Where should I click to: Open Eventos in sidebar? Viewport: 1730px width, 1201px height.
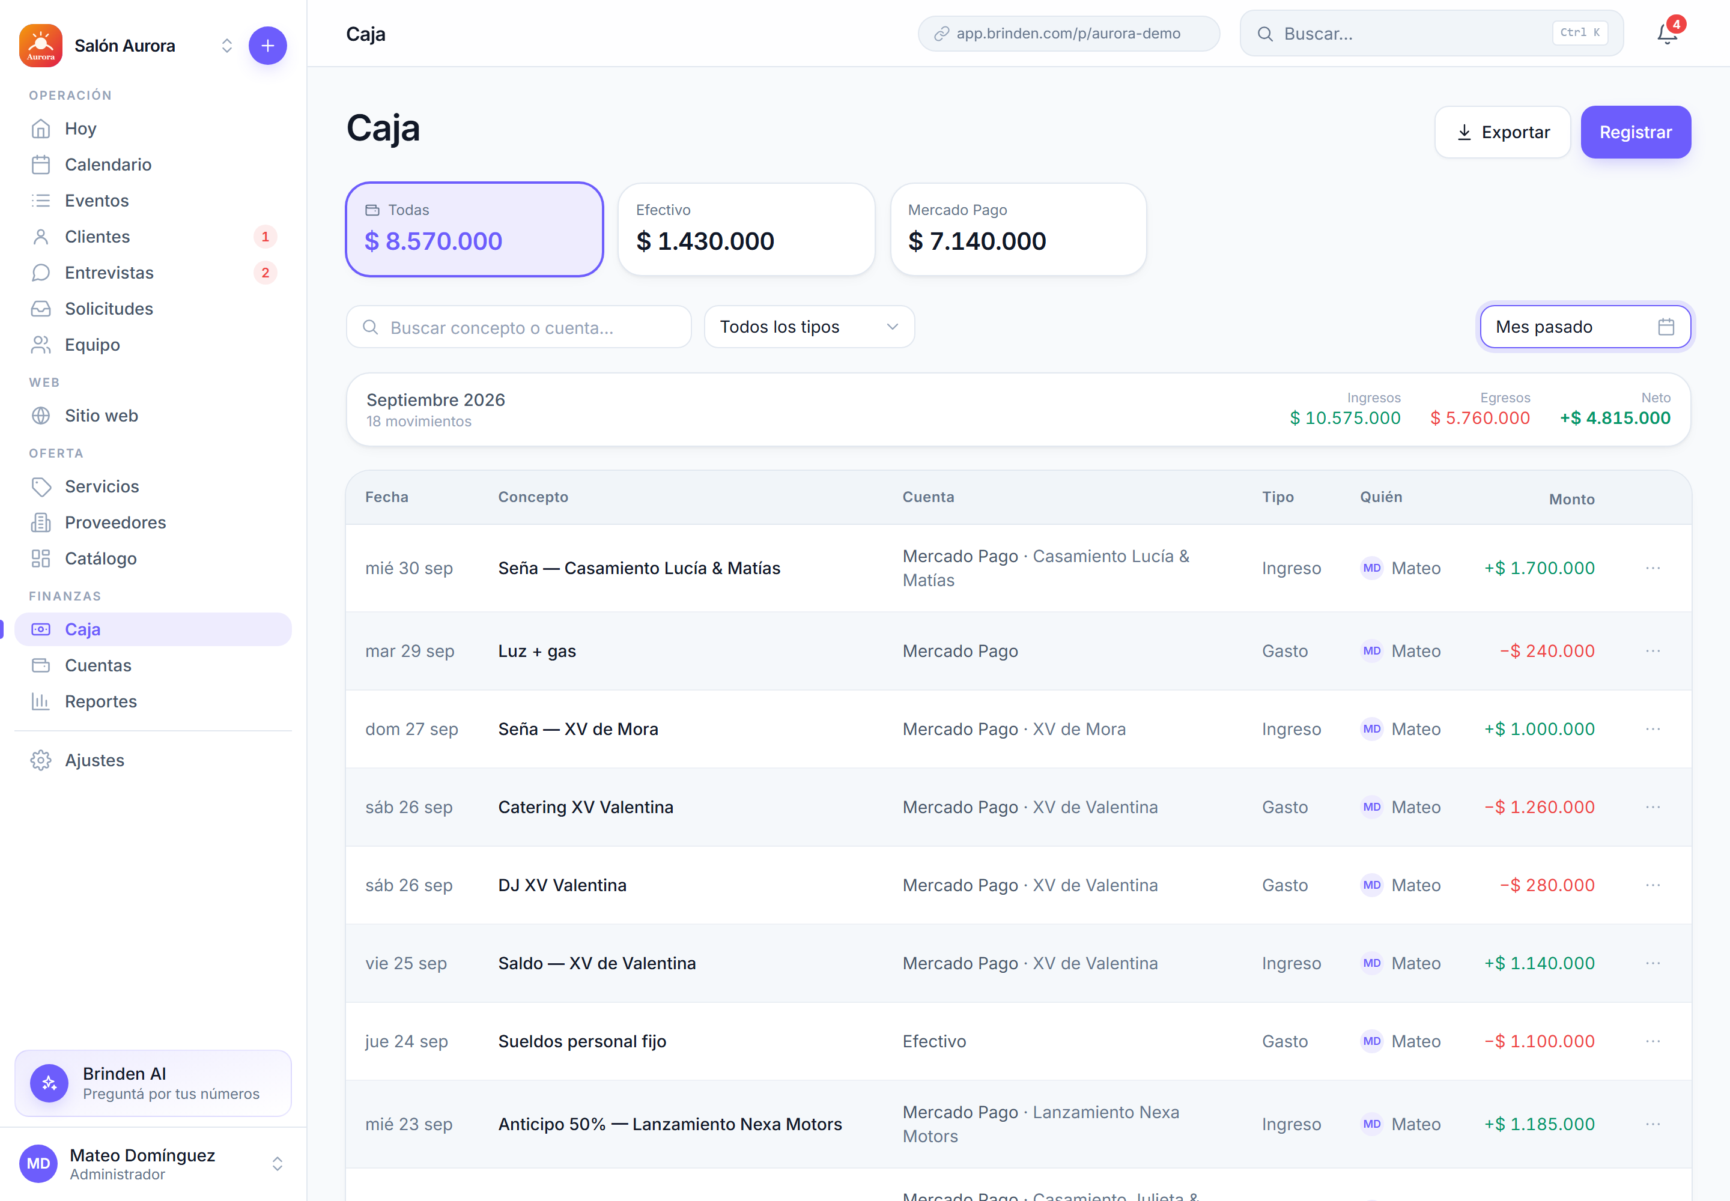[153, 201]
